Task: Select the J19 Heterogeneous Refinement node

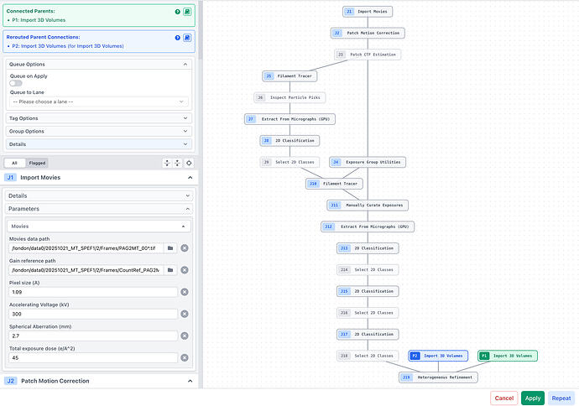Action: (438, 377)
